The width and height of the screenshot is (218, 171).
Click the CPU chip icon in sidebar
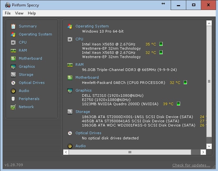pyautogui.click(x=13, y=42)
